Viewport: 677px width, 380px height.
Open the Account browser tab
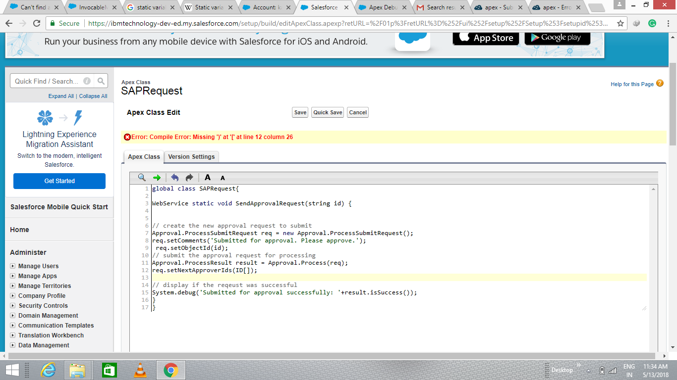[x=267, y=7]
